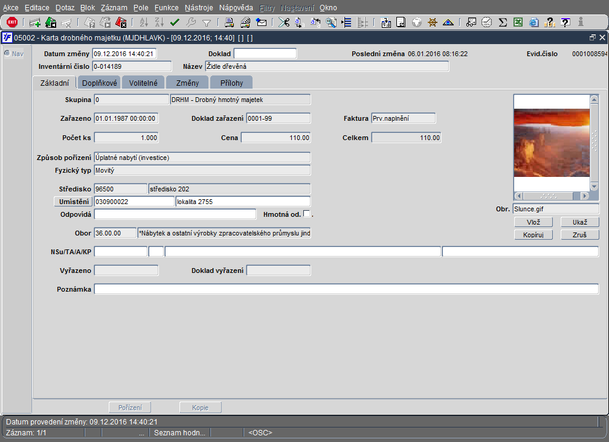Click the scissors cut icon in toolbar

(x=284, y=22)
